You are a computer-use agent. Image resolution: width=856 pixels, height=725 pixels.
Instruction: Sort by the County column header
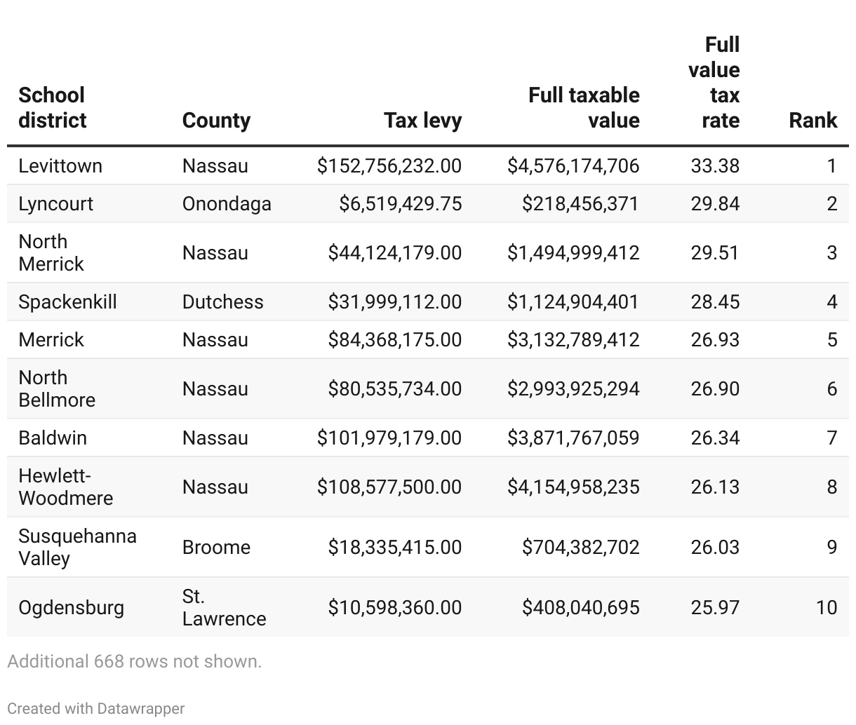(216, 120)
